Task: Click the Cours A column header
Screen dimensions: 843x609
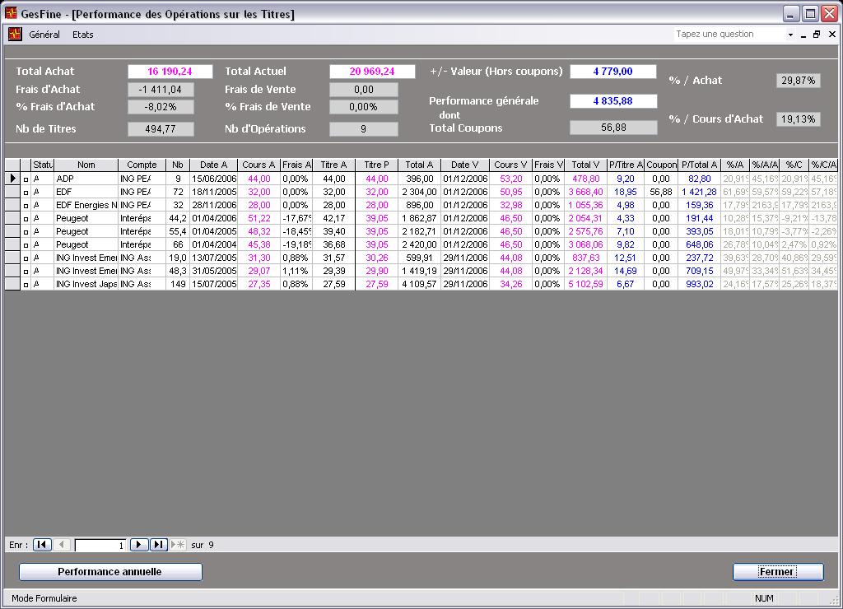Action: point(258,165)
